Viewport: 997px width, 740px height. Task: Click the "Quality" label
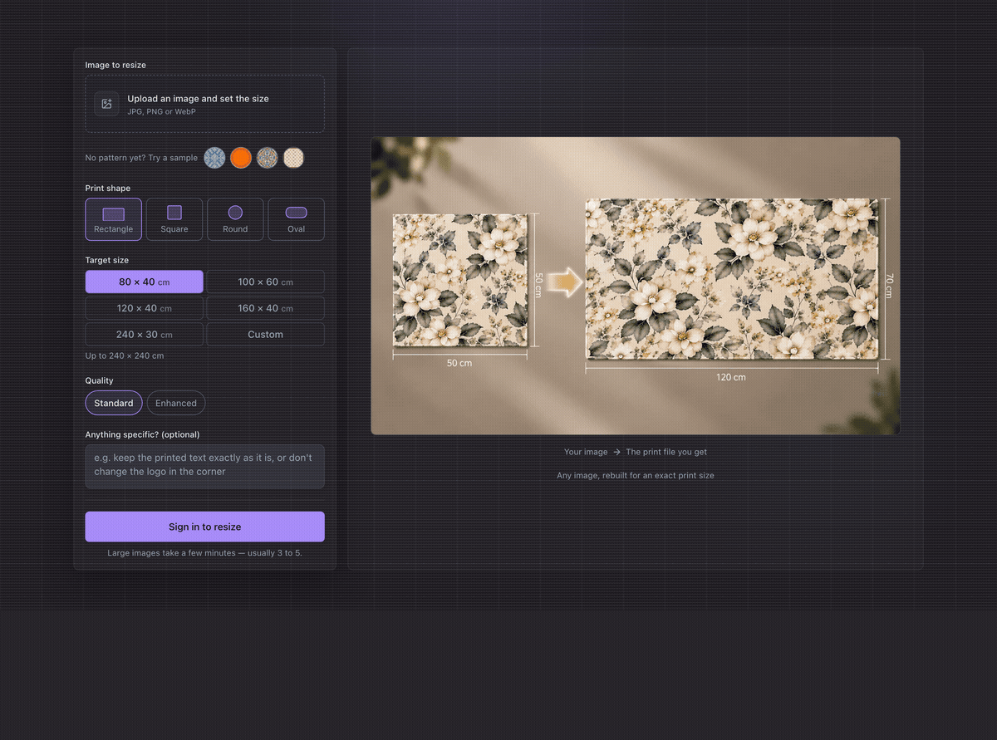point(100,380)
